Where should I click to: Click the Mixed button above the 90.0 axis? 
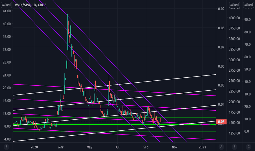(248, 5)
